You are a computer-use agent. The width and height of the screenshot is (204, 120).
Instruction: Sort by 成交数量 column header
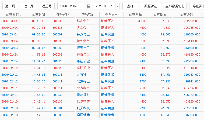pyautogui.click(x=136, y=15)
